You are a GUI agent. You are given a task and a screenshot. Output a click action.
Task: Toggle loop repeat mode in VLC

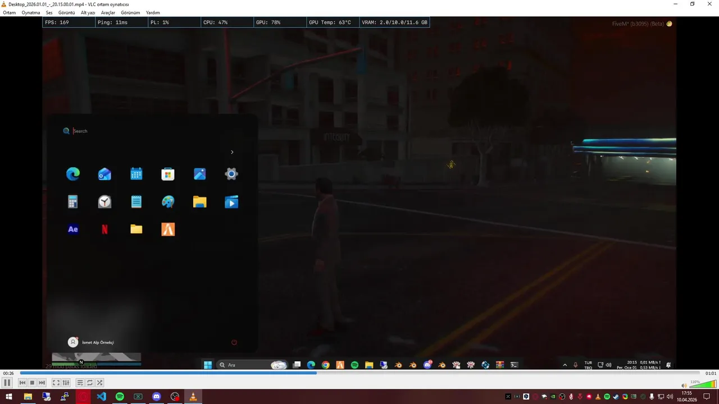coord(89,383)
